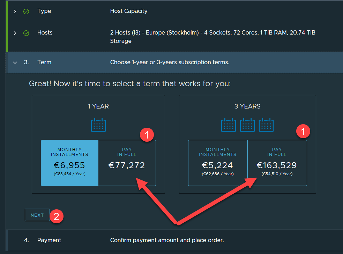Viewport: 343px width, 254px height.
Task: Click the green checkmark beside Type
Action: coord(26,11)
